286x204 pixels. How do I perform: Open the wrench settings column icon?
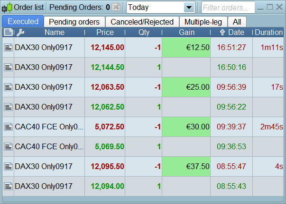pyautogui.click(x=20, y=33)
